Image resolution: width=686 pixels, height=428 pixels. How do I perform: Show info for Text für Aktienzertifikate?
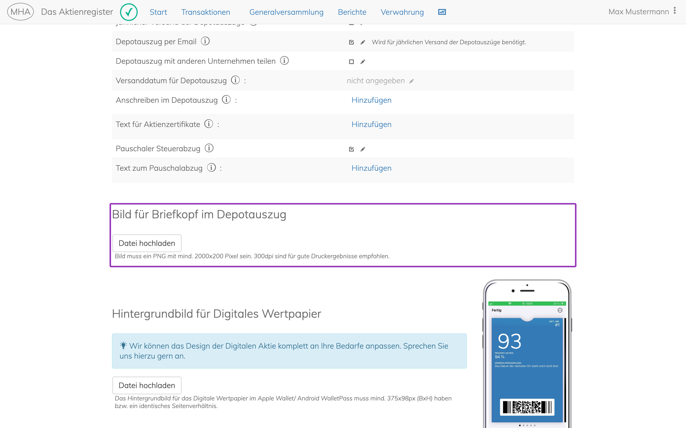209,124
